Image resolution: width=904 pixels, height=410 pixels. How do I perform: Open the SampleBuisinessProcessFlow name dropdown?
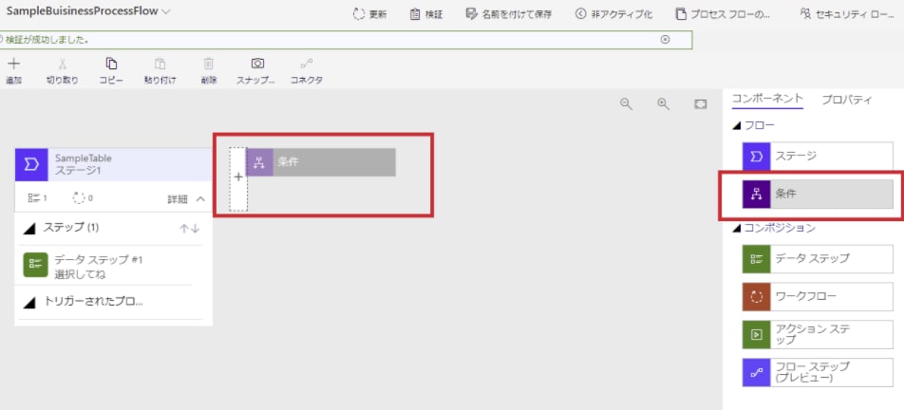pos(166,11)
